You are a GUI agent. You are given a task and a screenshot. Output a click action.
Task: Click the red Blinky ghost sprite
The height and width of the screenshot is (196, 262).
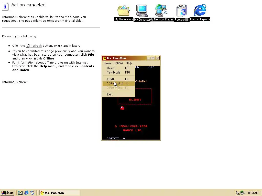pyautogui.click(x=122, y=108)
